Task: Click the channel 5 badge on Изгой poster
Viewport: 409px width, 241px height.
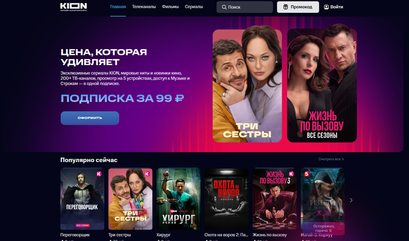Action: 306,174
